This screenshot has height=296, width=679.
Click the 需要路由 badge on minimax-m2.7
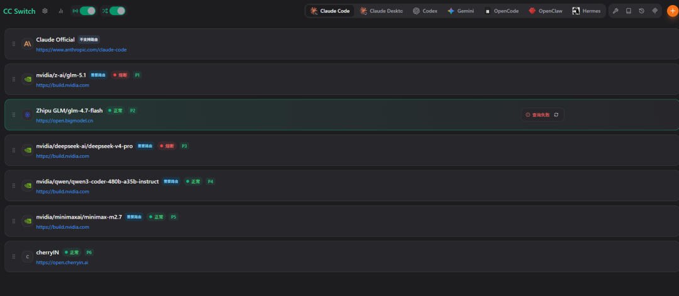coord(135,217)
